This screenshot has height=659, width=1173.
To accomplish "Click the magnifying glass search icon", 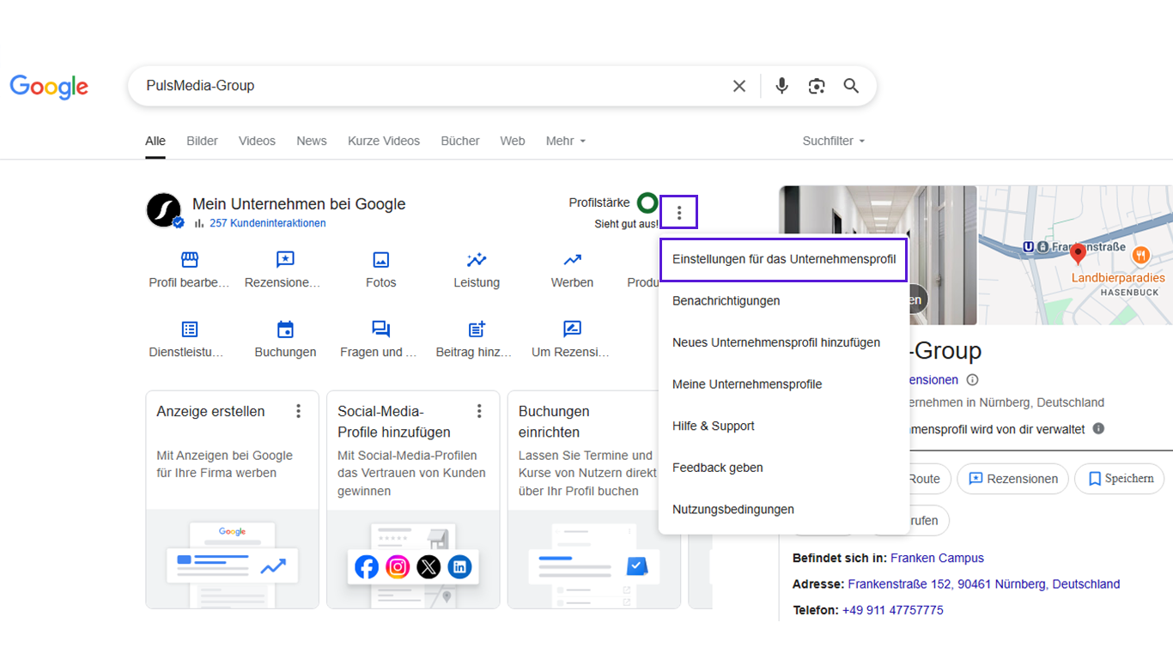I will coord(851,86).
